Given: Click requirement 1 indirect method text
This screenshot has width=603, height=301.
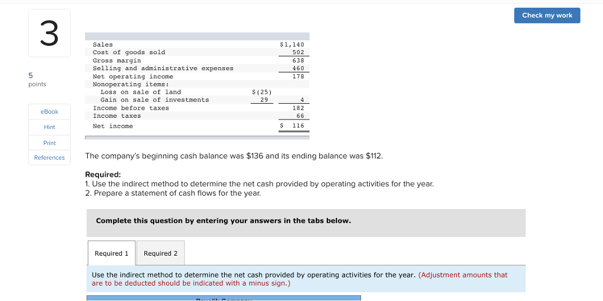Looking at the screenshot, I should [259, 184].
